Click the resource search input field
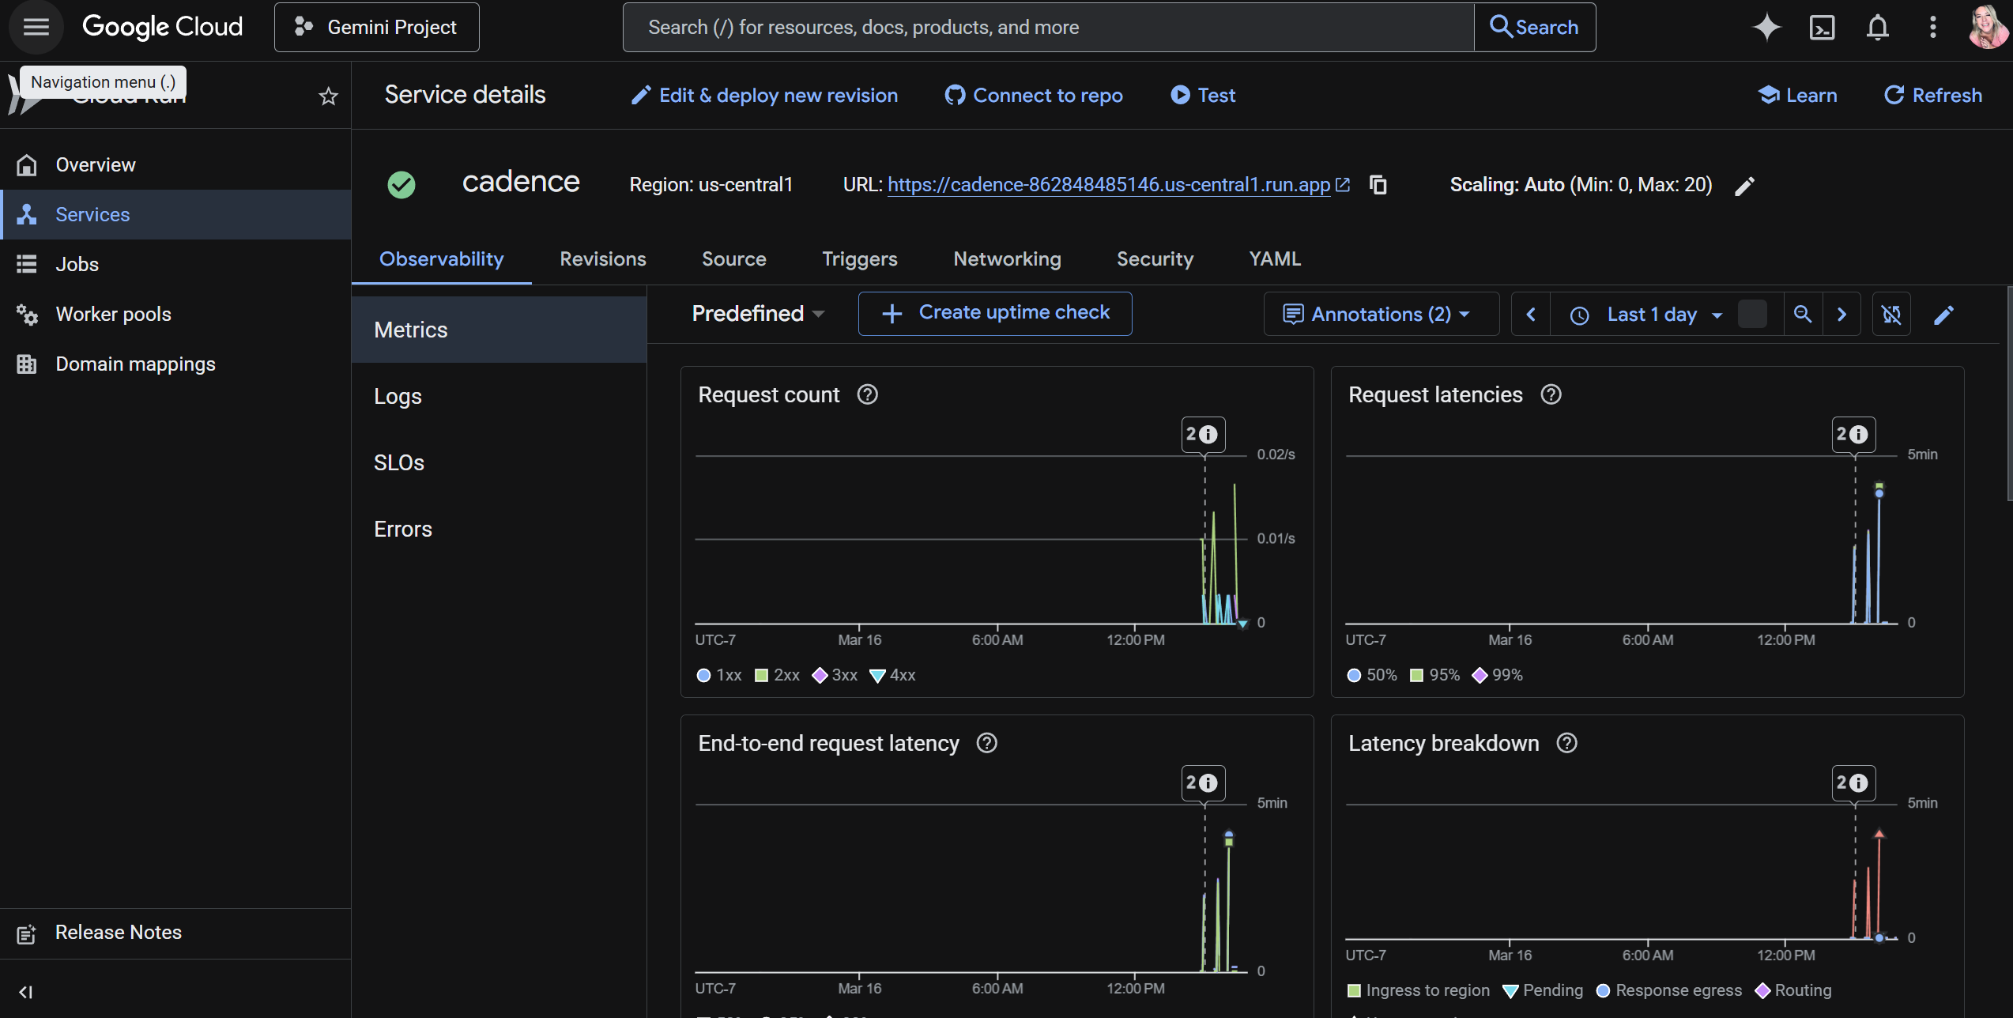The height and width of the screenshot is (1018, 2013). [x=1047, y=28]
